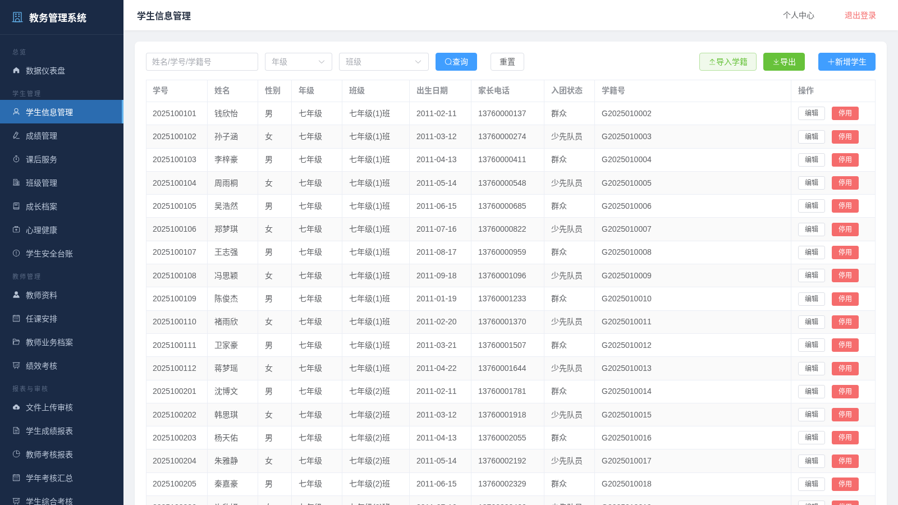The height and width of the screenshot is (505, 898).
Task: Focus the 姓名/学号/学籍号 search box
Action: 202,62
